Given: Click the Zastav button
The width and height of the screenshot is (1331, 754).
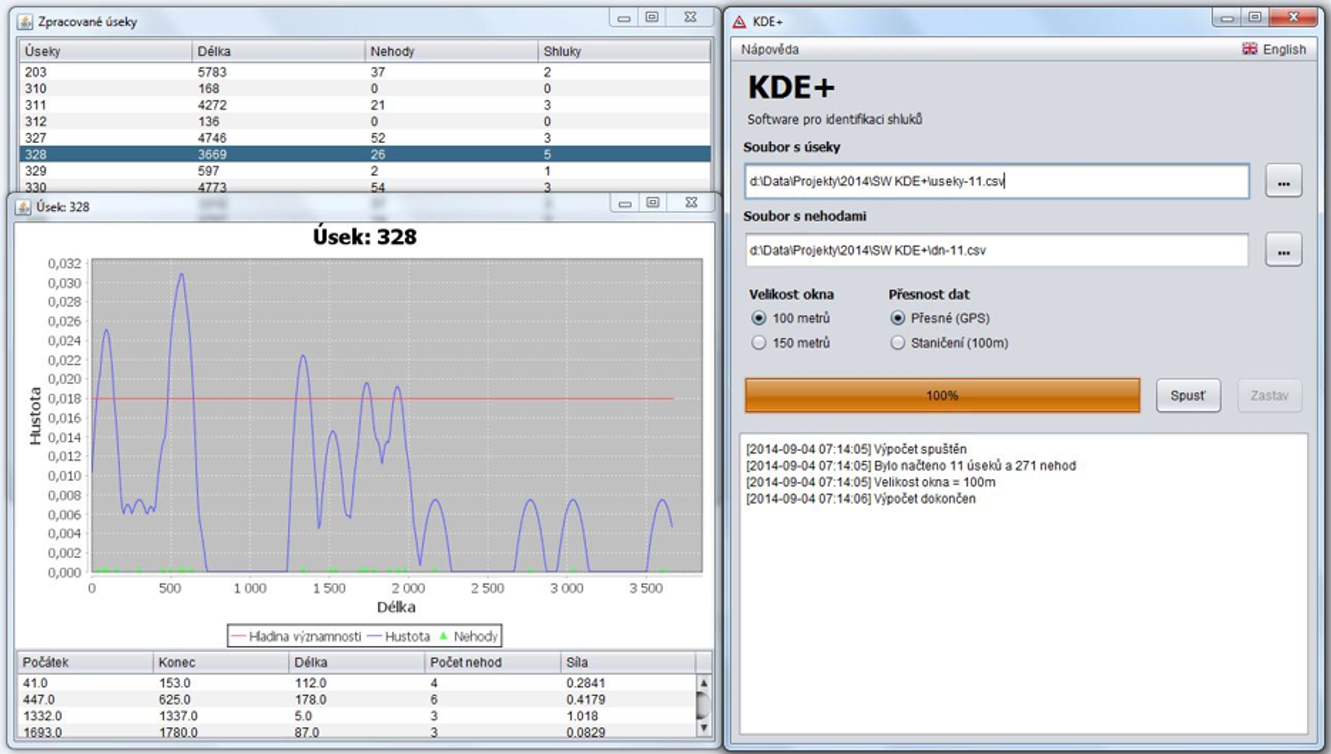Looking at the screenshot, I should (x=1269, y=395).
